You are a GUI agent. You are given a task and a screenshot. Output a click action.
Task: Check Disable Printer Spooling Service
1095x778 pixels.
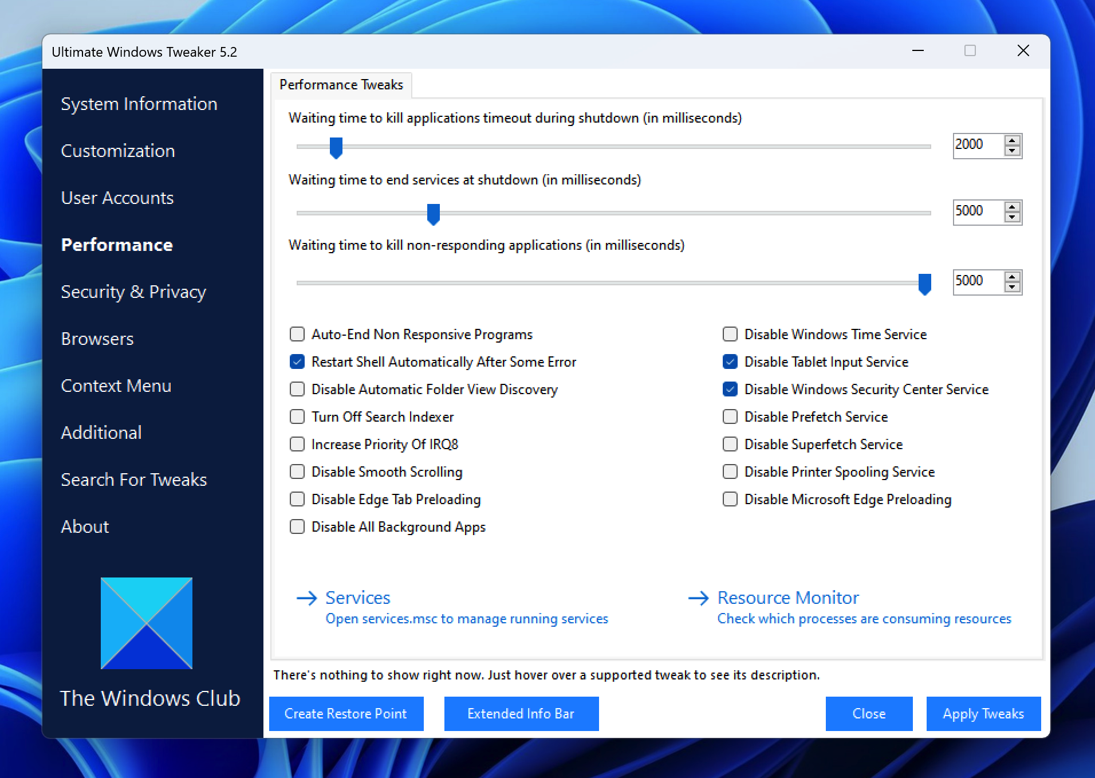(730, 471)
